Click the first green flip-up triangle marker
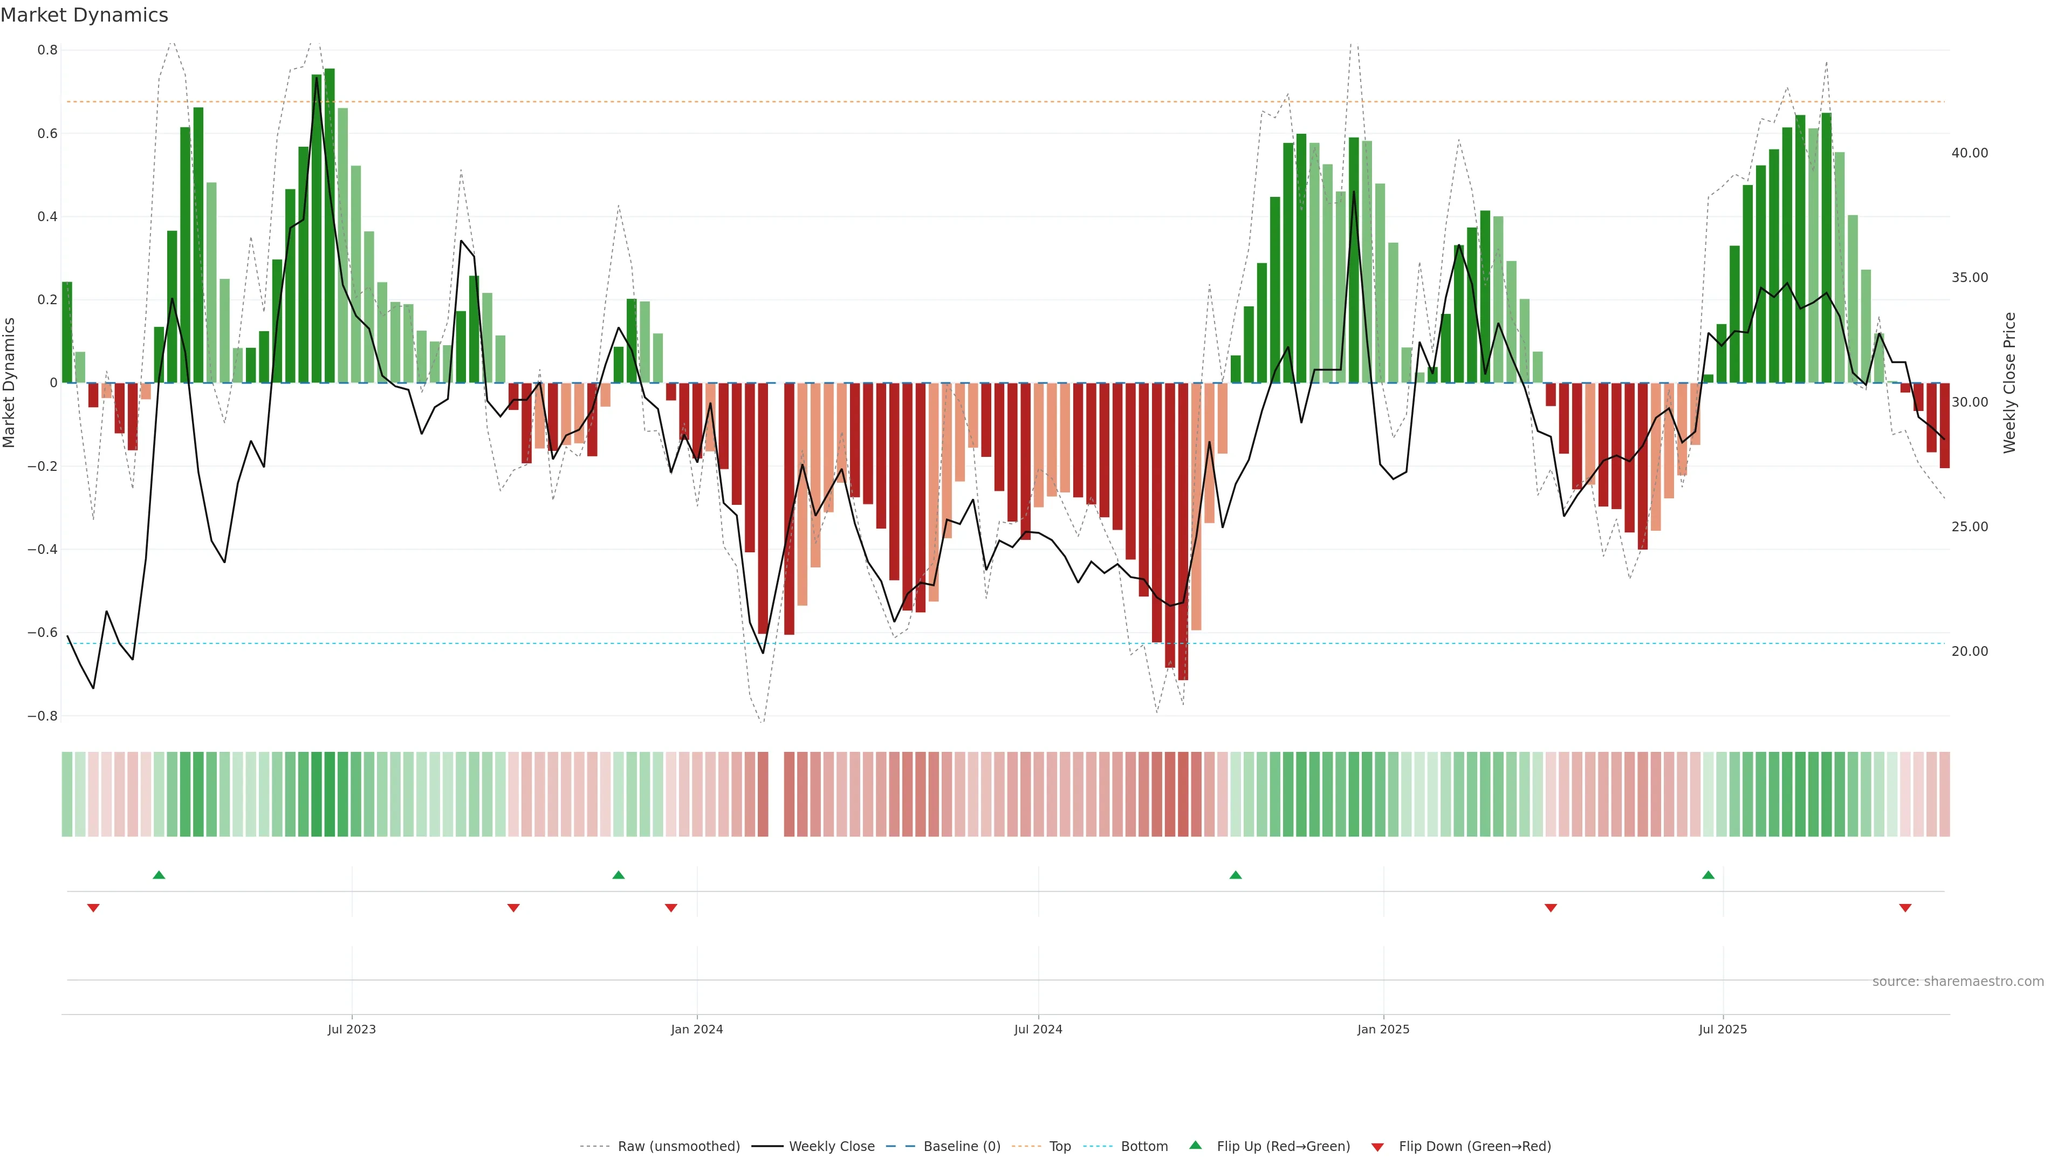The height and width of the screenshot is (1165, 2071). coord(159,875)
